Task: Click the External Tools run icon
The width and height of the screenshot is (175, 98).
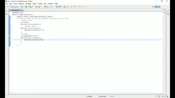Action: pos(30,7)
